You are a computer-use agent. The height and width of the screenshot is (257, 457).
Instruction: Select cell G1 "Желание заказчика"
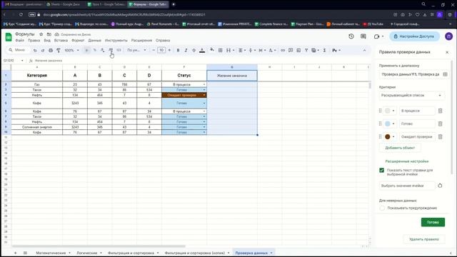[x=232, y=76]
